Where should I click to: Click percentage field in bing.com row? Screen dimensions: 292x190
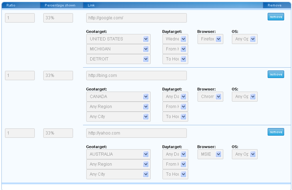(58, 75)
